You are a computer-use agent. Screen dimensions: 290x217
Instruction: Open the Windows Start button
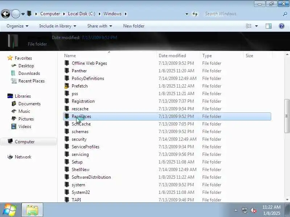coord(10,210)
